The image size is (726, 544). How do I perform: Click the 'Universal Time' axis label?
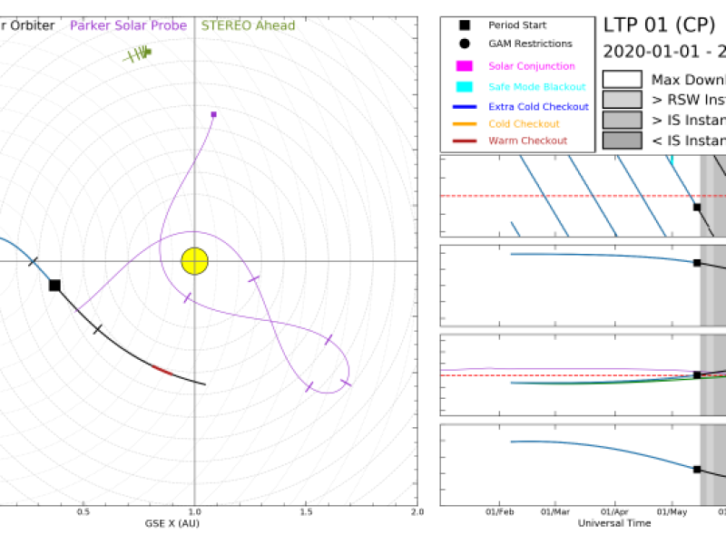tap(614, 523)
